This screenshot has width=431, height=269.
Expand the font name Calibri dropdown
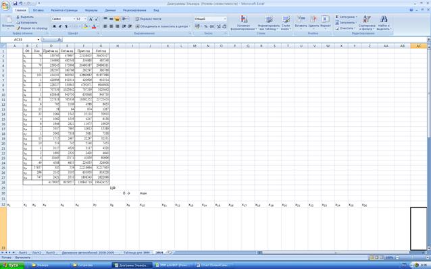pos(74,19)
